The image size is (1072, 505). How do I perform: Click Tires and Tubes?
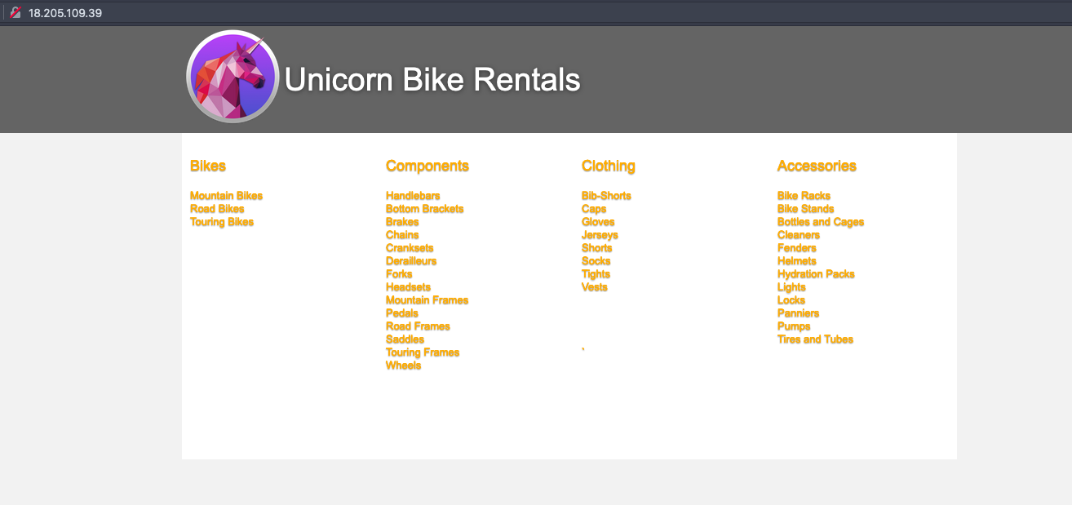point(815,339)
